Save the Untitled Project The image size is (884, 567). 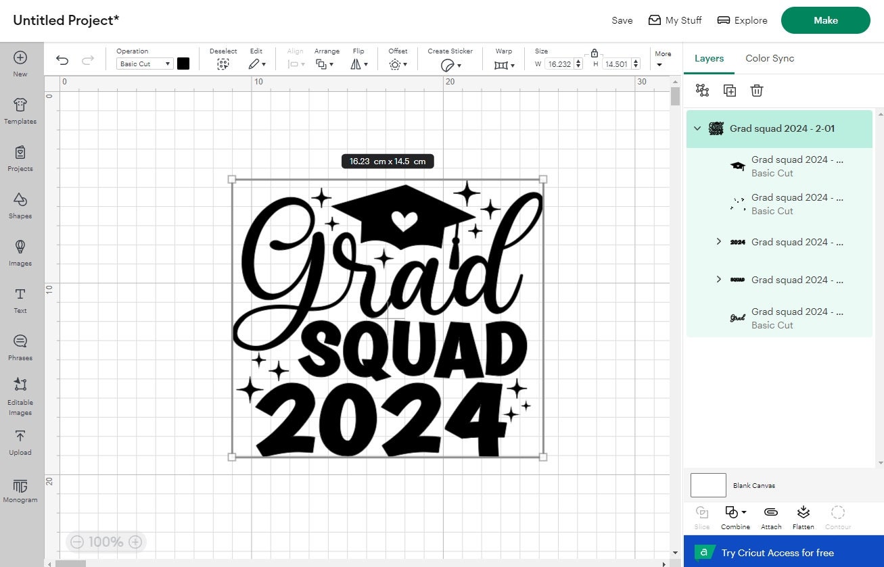621,20
